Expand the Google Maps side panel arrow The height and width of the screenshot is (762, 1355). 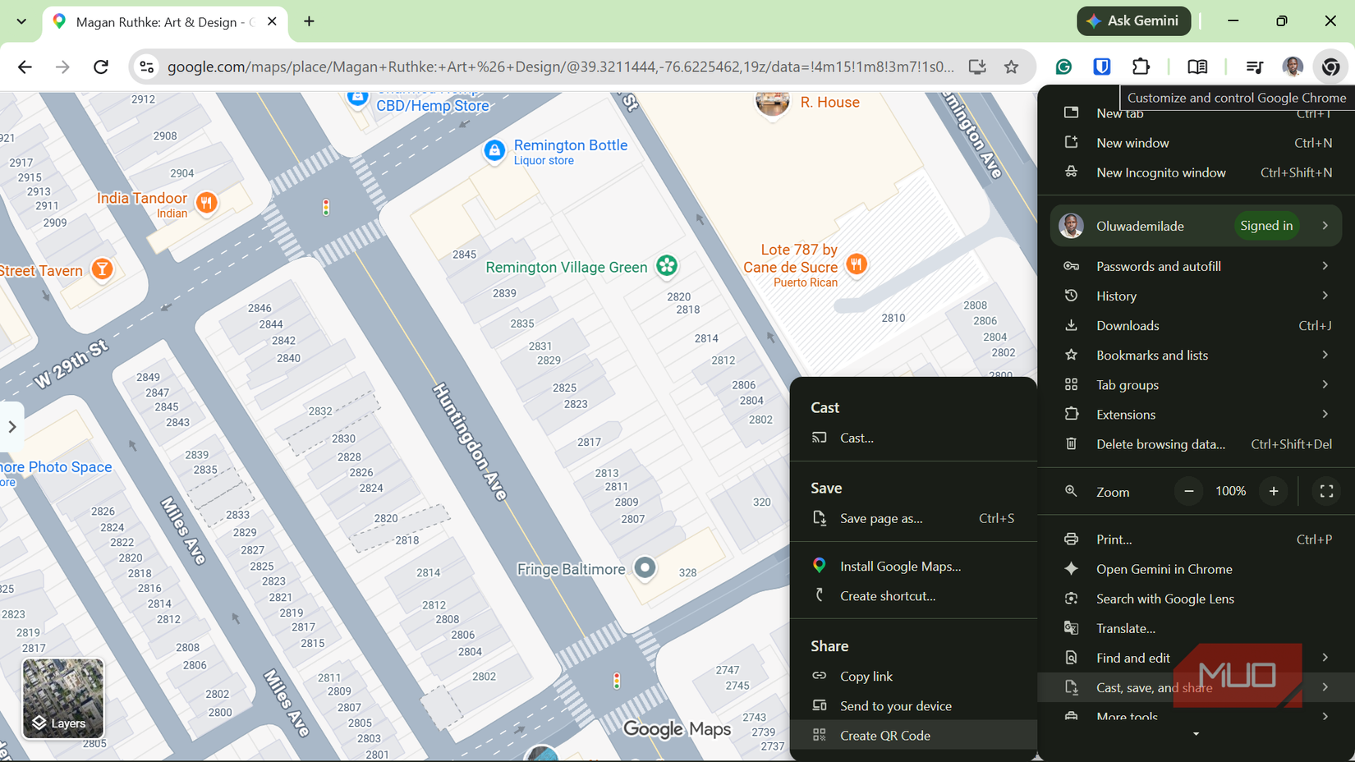(x=11, y=426)
